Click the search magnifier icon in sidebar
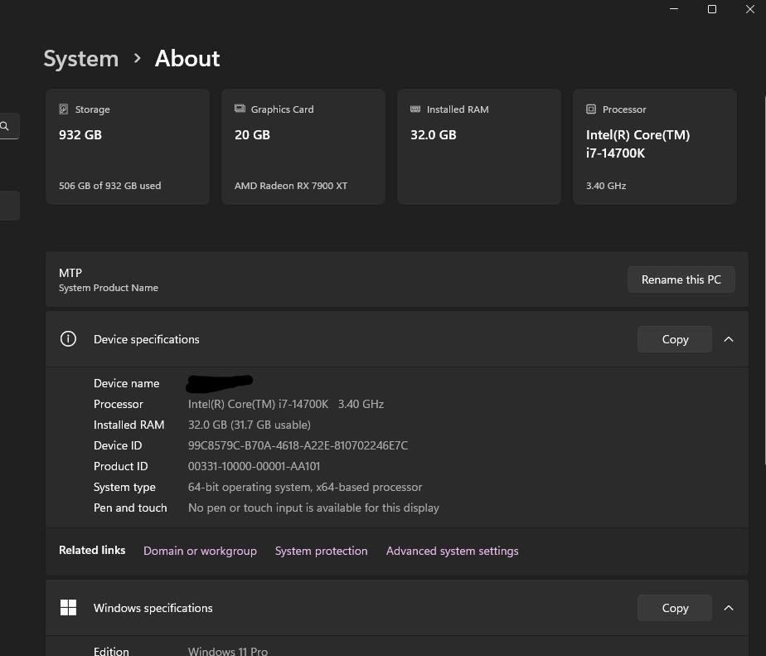 point(5,126)
